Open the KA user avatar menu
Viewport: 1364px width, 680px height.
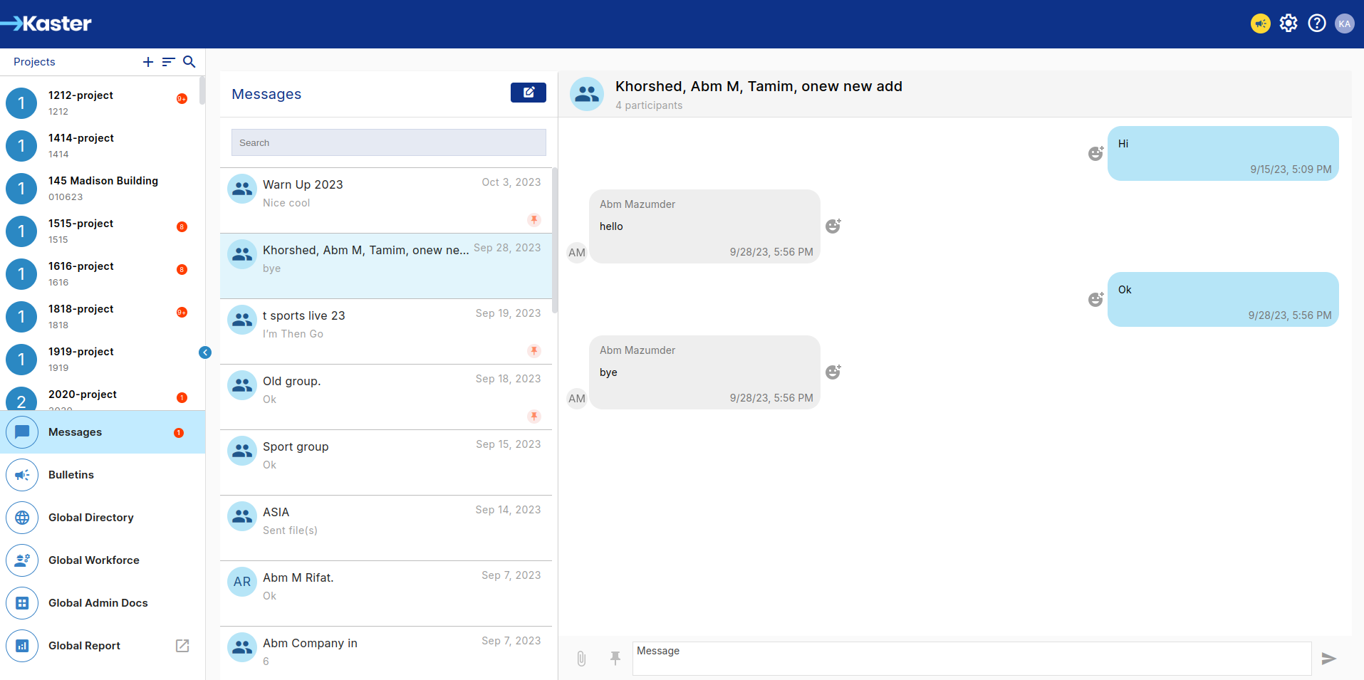point(1344,23)
